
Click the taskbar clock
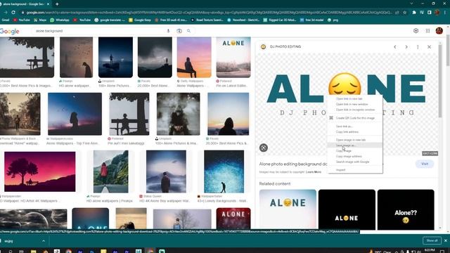tap(430, 251)
